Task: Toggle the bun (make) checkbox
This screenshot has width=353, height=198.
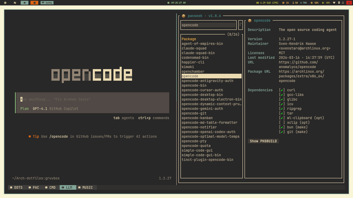Action: coord(282,127)
